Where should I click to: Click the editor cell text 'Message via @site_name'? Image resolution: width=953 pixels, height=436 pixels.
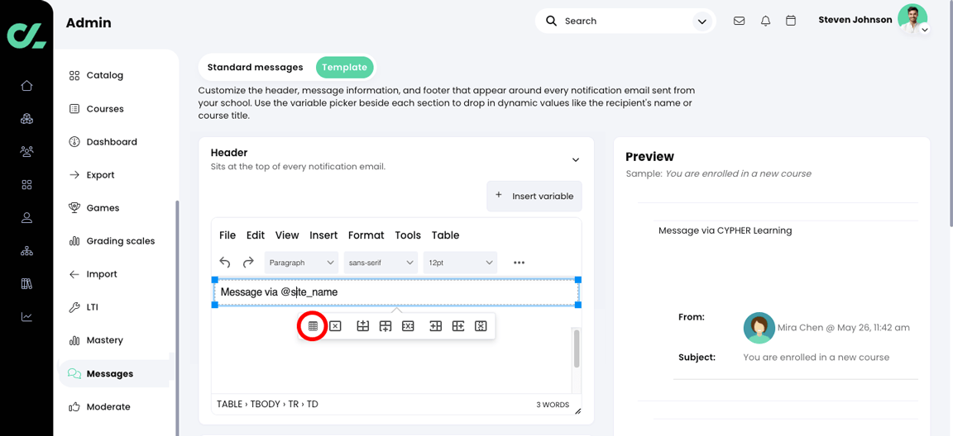[x=279, y=292]
